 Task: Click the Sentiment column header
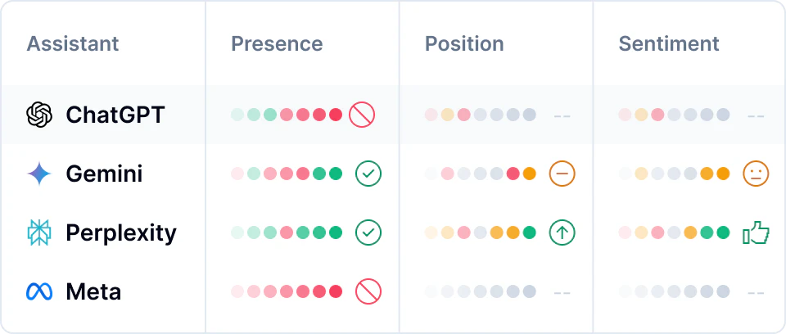point(669,43)
